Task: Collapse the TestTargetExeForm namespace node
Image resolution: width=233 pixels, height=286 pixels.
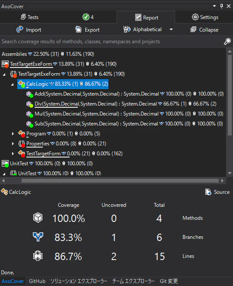Action: 4,74
